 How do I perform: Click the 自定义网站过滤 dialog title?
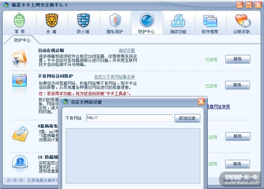86,102
